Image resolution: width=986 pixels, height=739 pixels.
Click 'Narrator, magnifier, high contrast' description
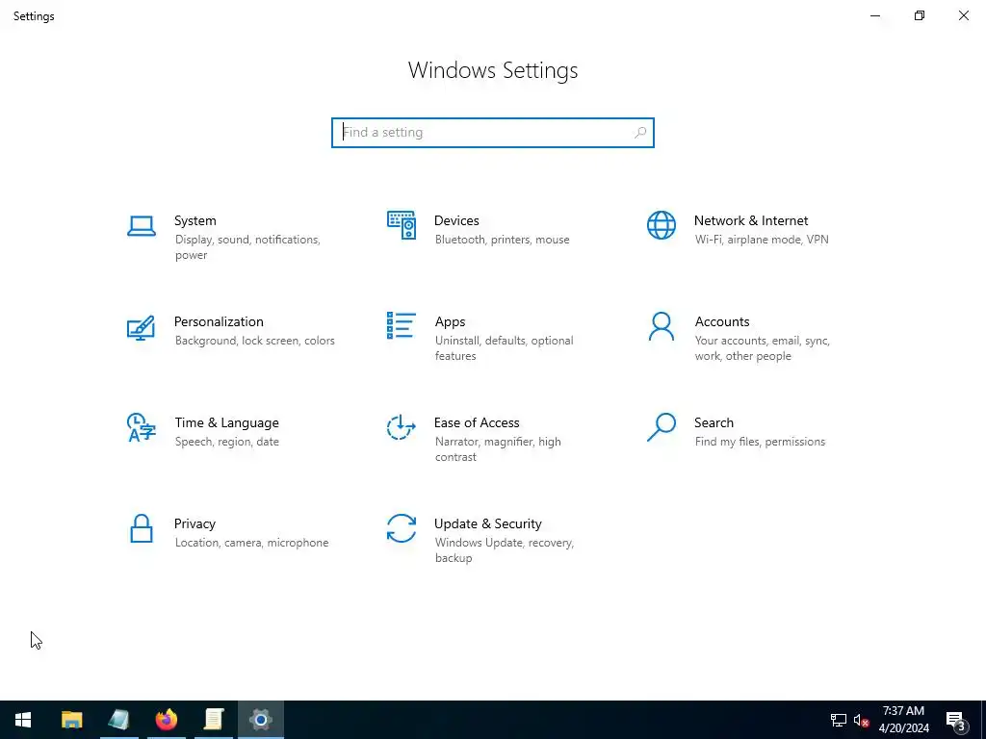[x=498, y=449]
